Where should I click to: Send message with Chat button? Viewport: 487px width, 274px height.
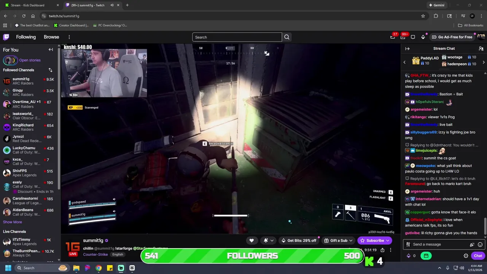(478, 256)
